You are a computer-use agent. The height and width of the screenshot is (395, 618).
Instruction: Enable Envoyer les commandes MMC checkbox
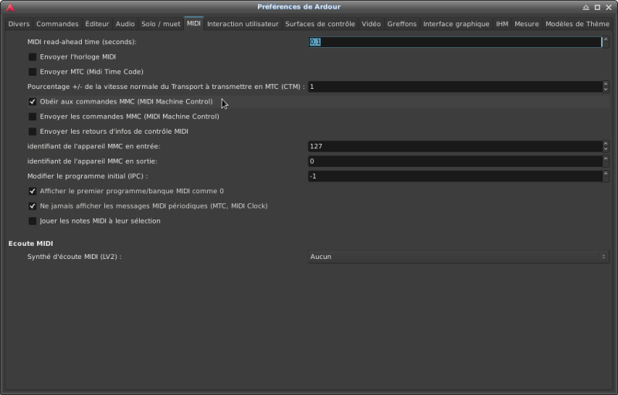32,117
